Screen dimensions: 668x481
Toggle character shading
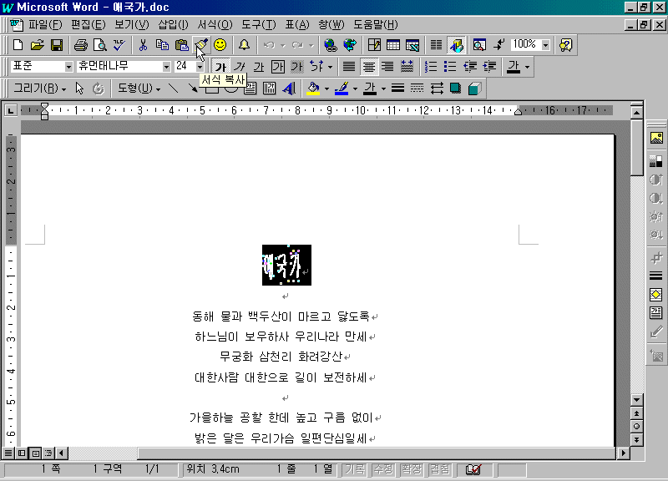click(297, 67)
